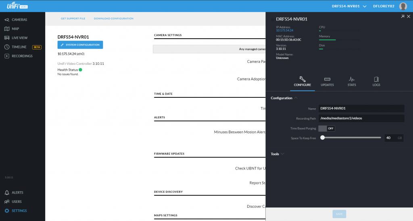
Task: Click the green Health Status indicator
Action: pyautogui.click(x=80, y=70)
